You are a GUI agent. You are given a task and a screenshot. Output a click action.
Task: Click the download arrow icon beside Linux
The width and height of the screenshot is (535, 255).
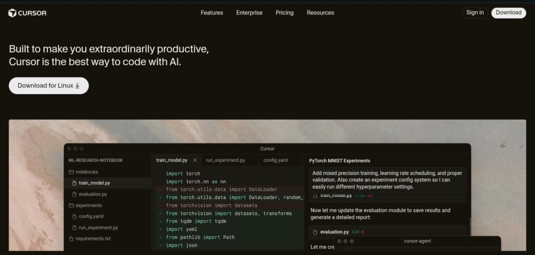pyautogui.click(x=77, y=86)
